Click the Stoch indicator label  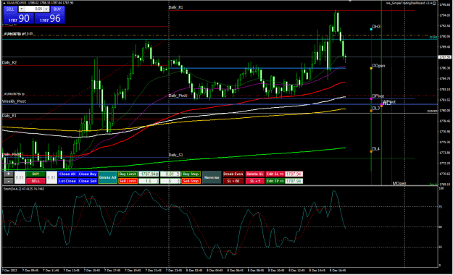click(x=24, y=189)
